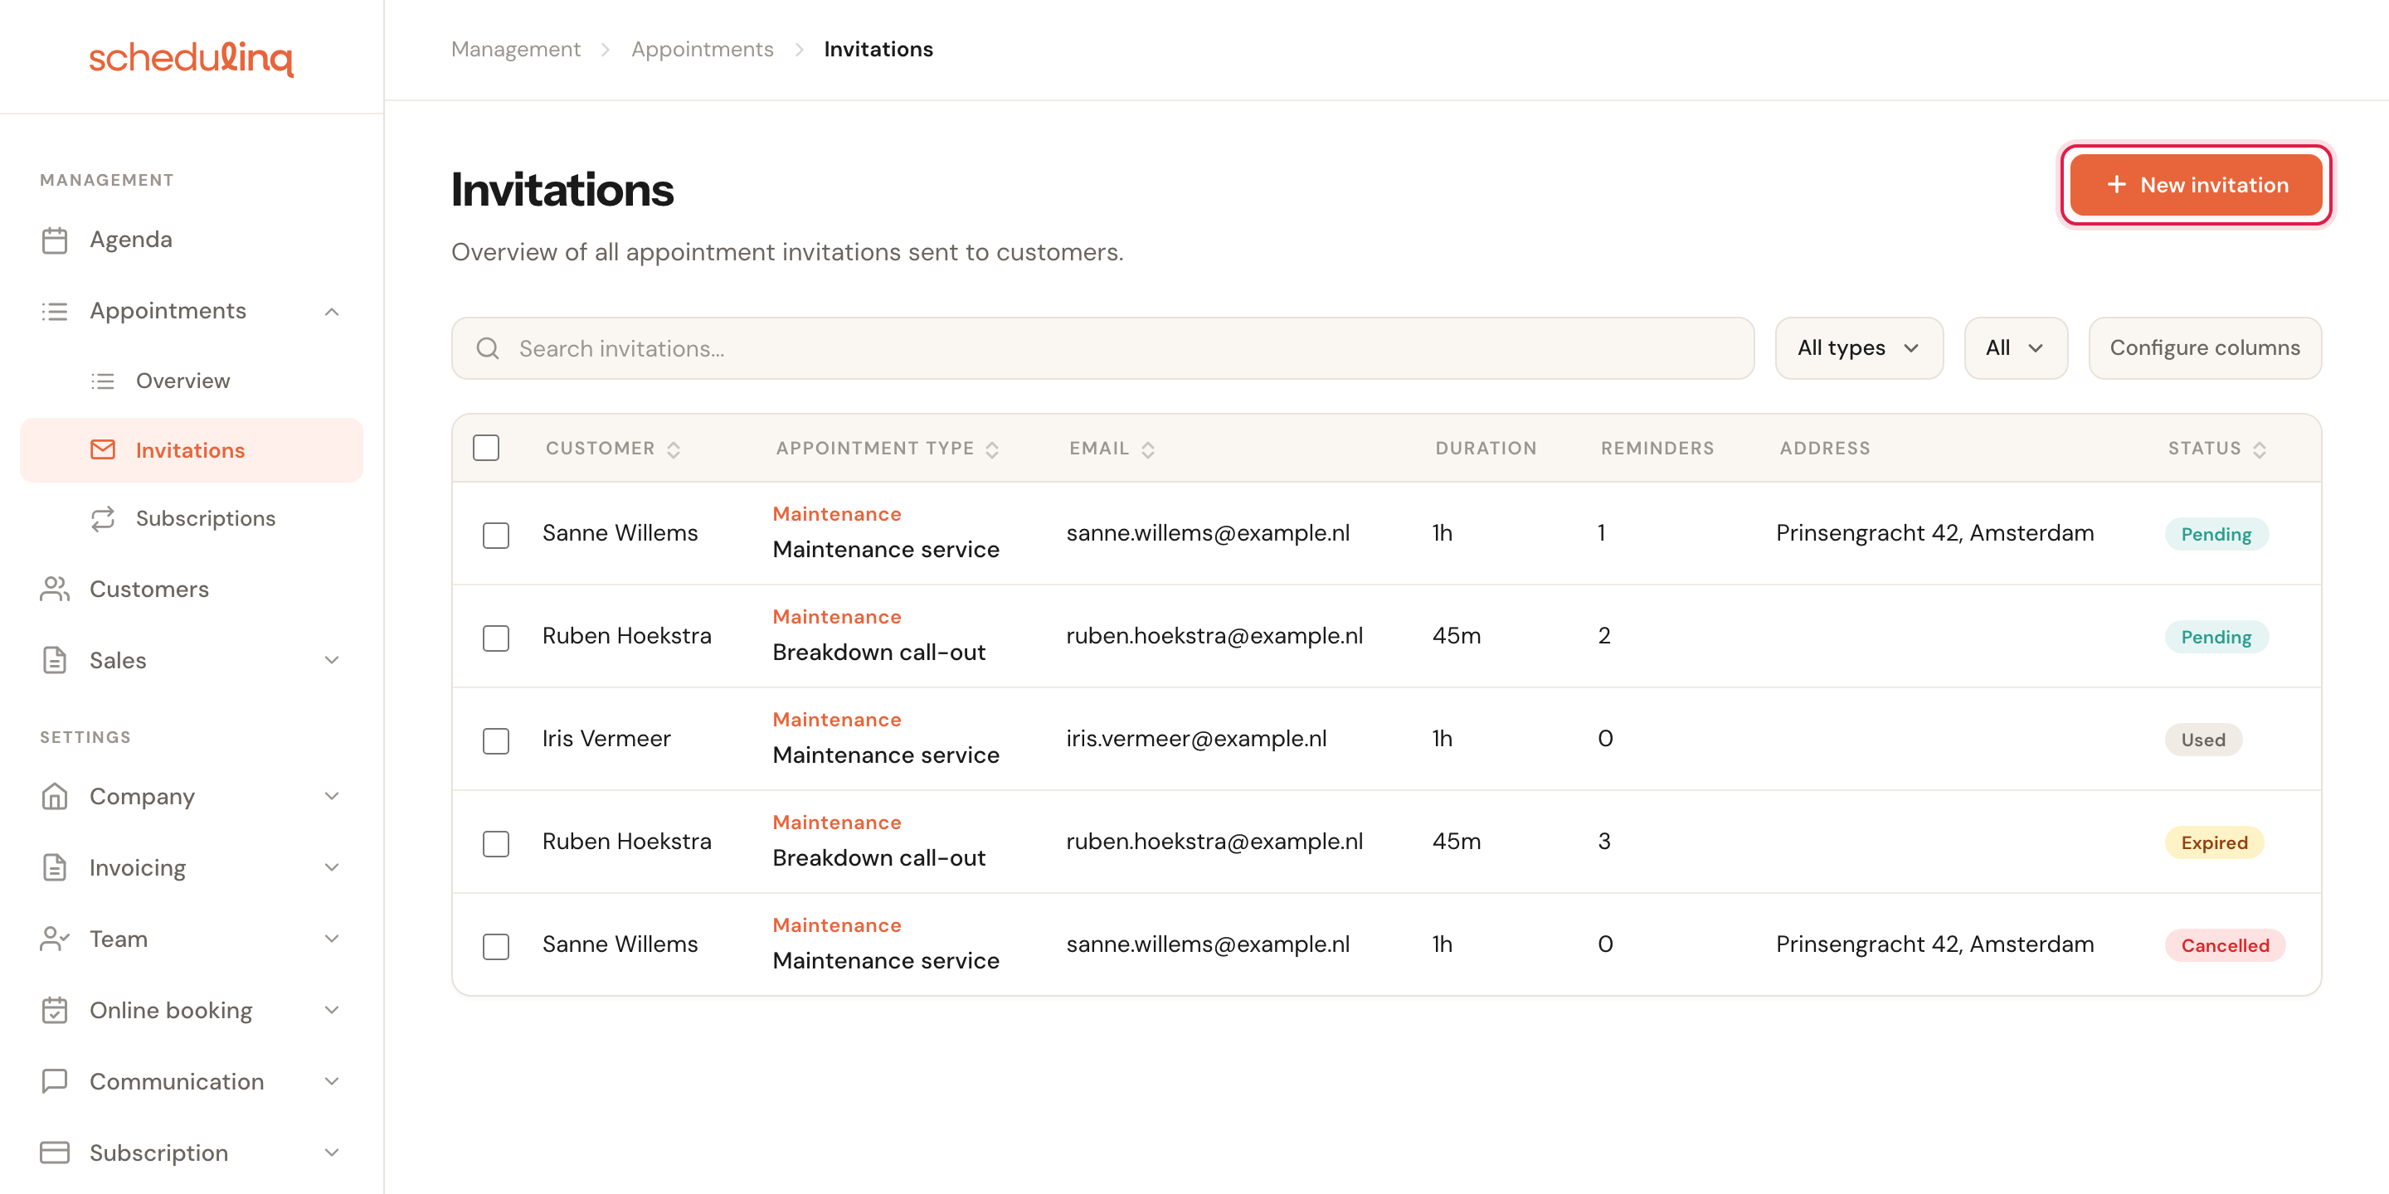Click the Expired status badge
2389x1194 pixels.
pos(2214,842)
